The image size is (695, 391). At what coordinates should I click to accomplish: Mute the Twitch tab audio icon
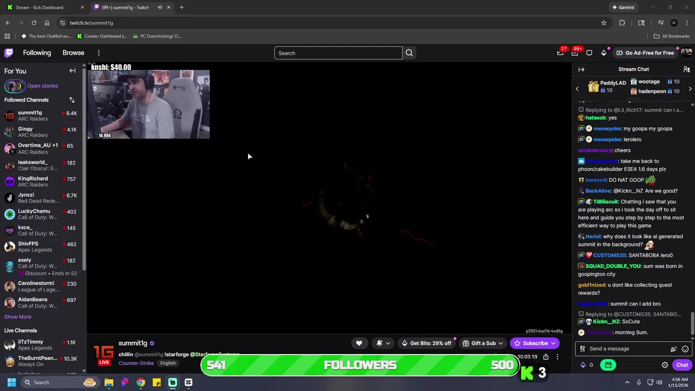[x=160, y=8]
